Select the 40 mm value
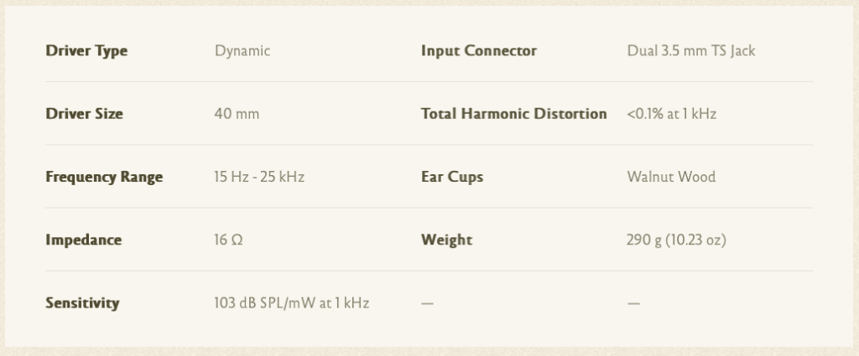 [237, 113]
